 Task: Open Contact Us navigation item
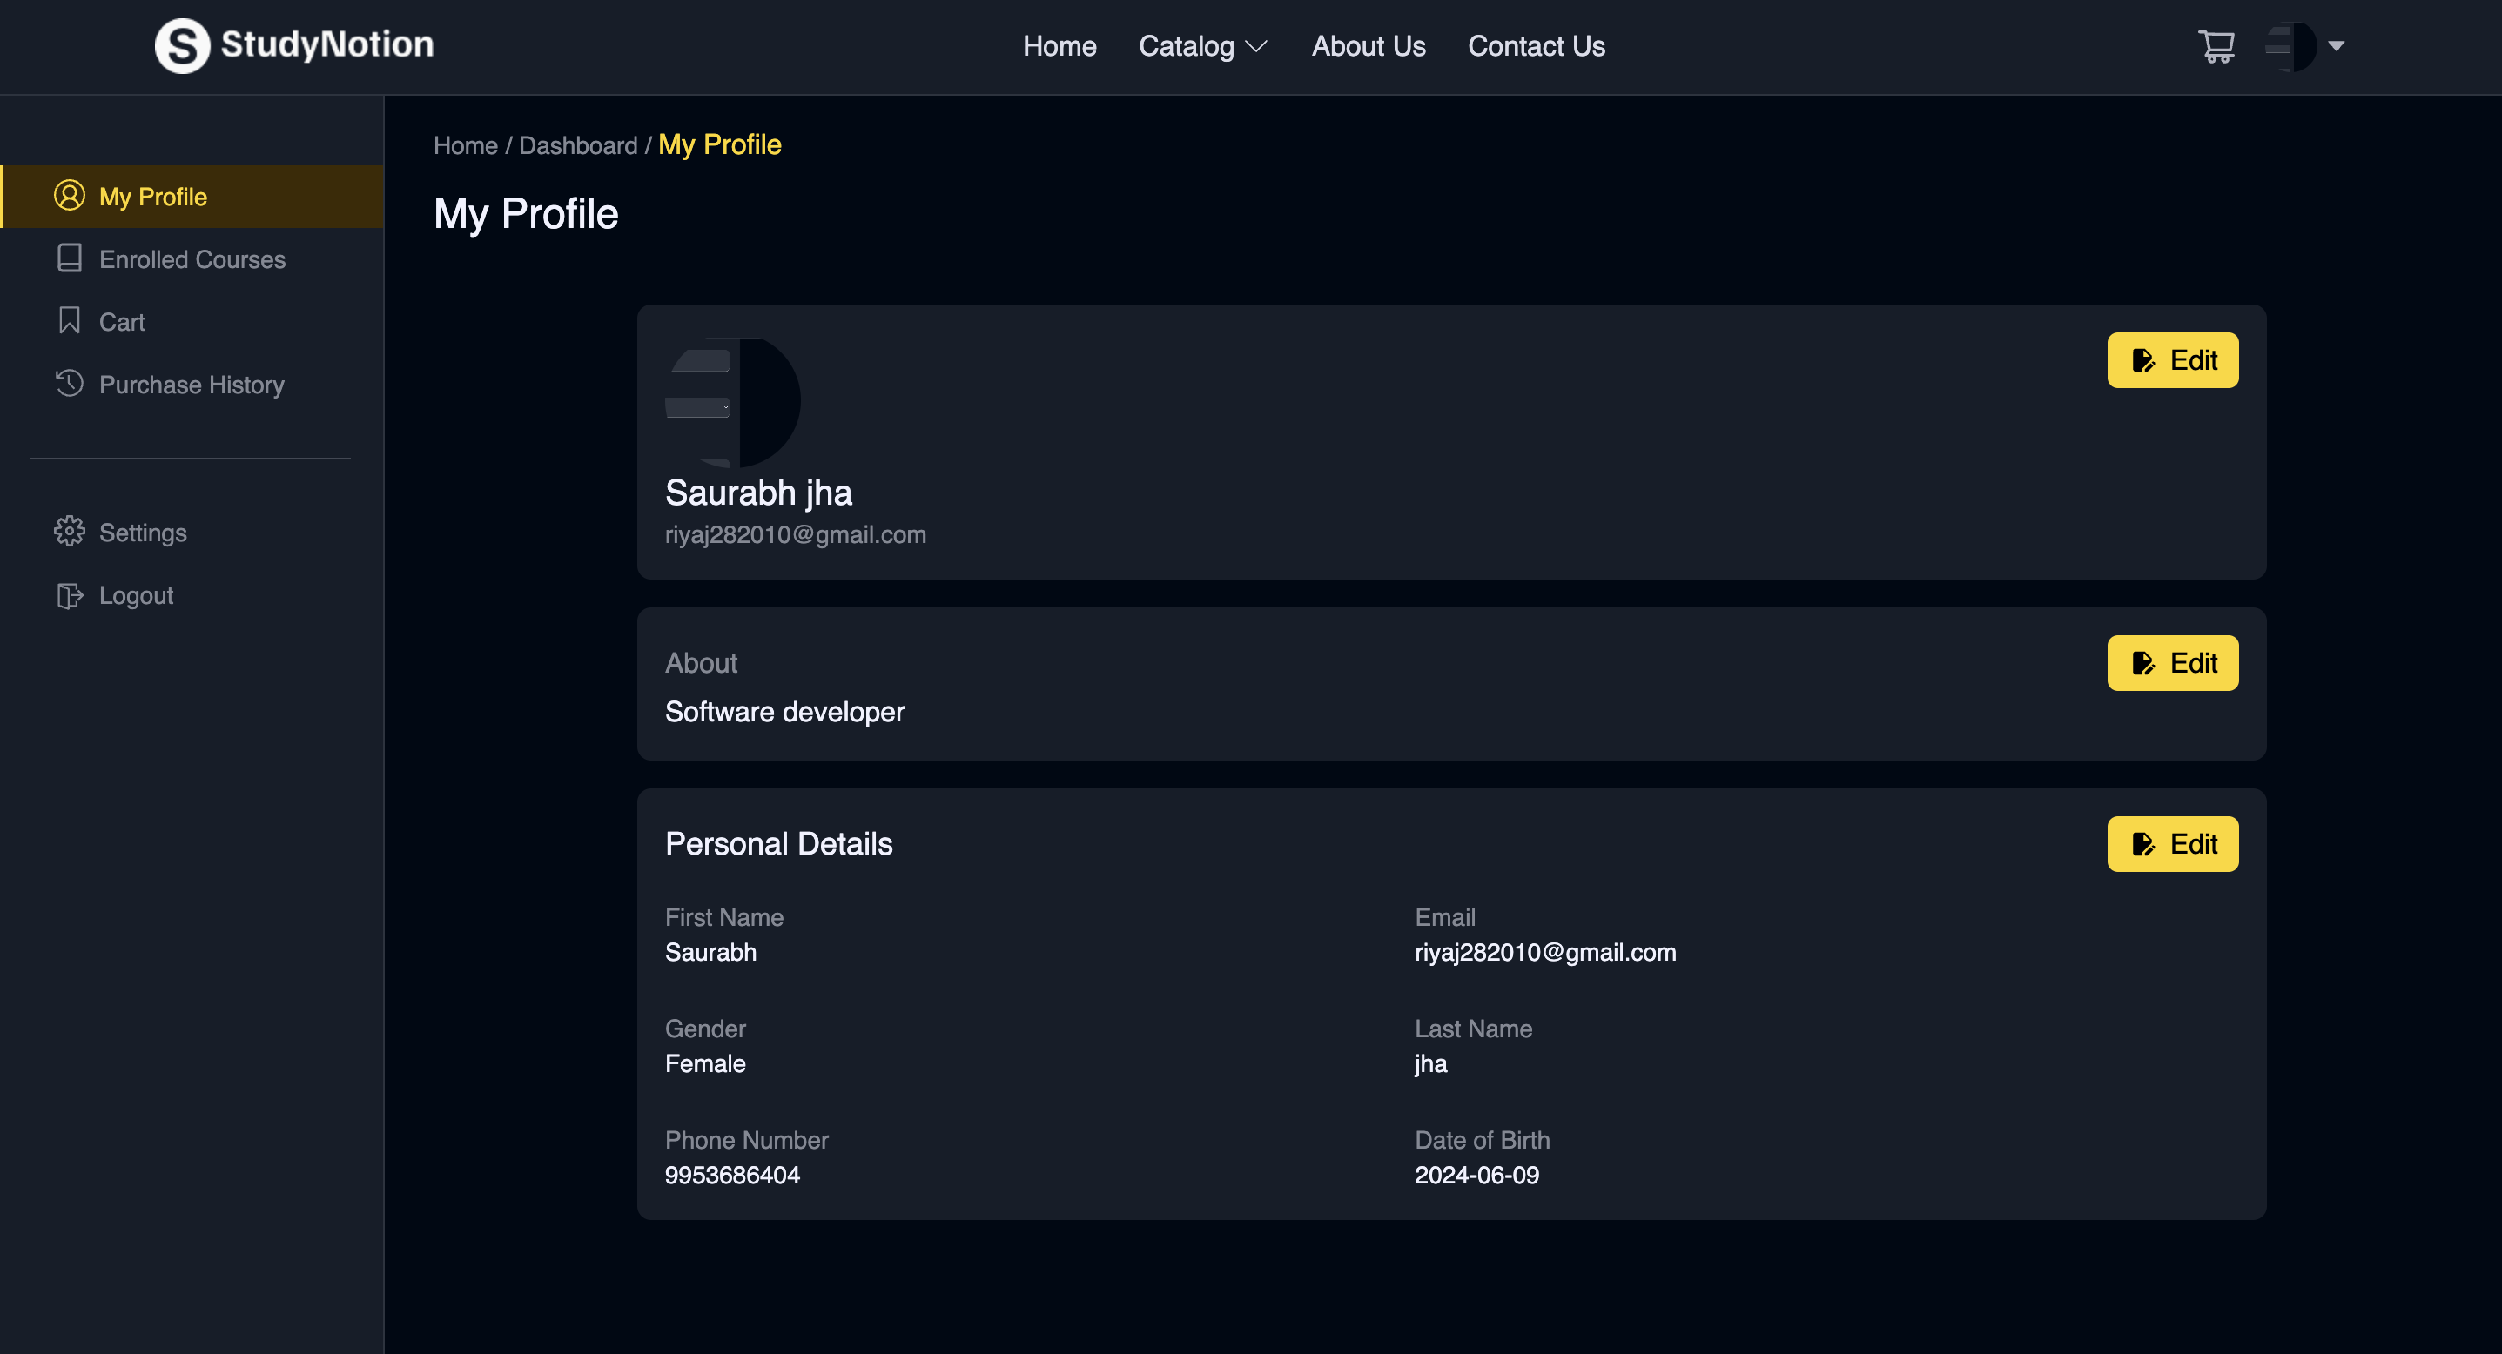coord(1535,45)
